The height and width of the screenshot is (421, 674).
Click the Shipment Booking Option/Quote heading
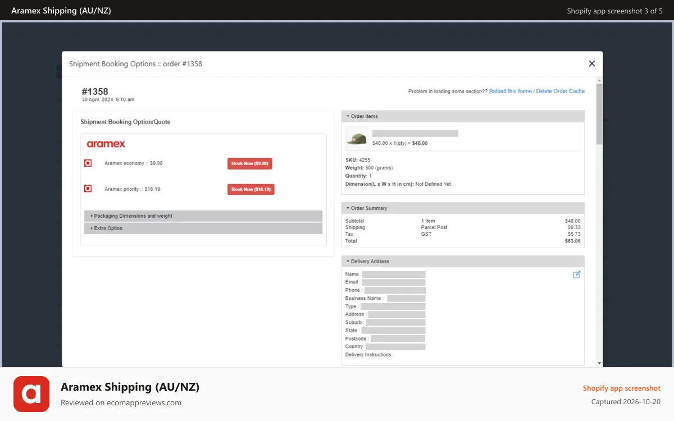[x=125, y=122]
